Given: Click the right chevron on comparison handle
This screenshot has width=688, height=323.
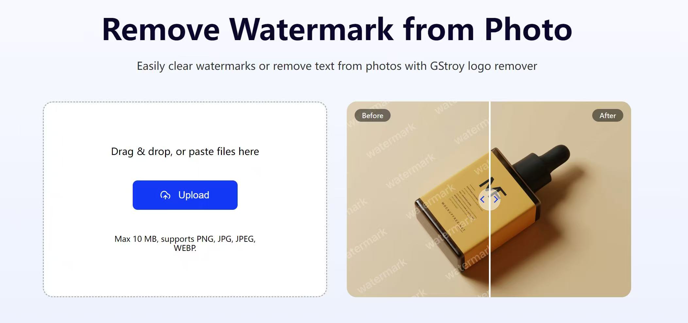Looking at the screenshot, I should [496, 199].
